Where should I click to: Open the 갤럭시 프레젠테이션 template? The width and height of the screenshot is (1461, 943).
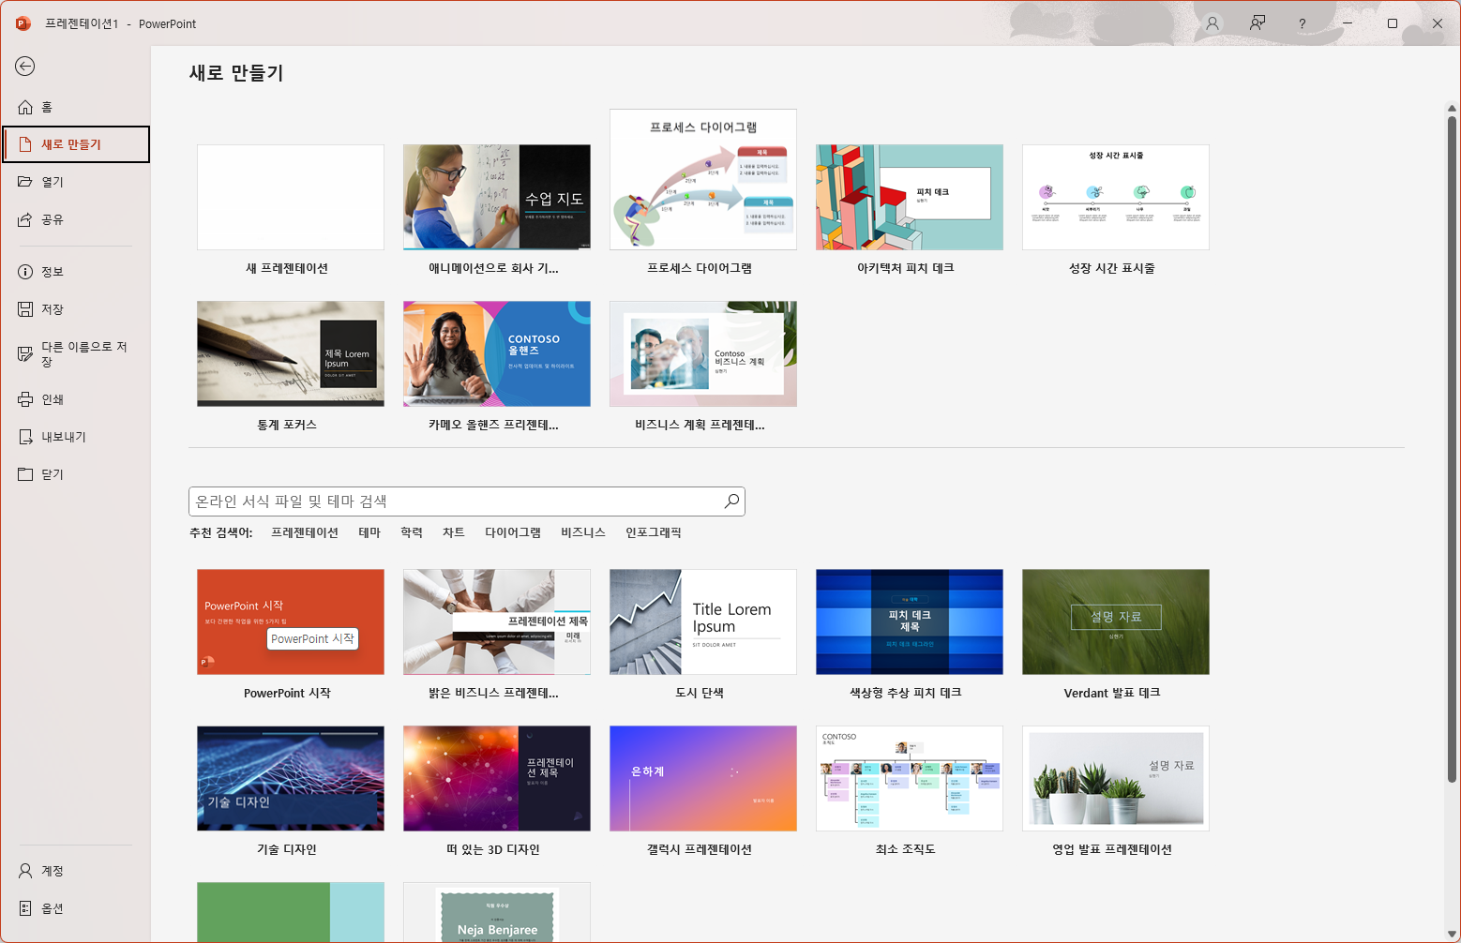pos(702,778)
